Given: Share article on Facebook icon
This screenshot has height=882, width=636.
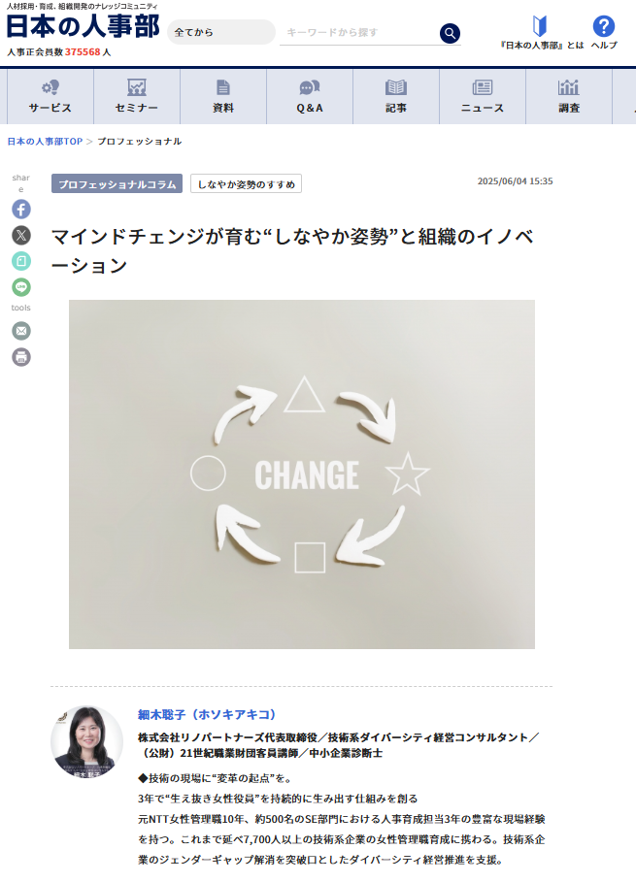Looking at the screenshot, I should click(21, 210).
